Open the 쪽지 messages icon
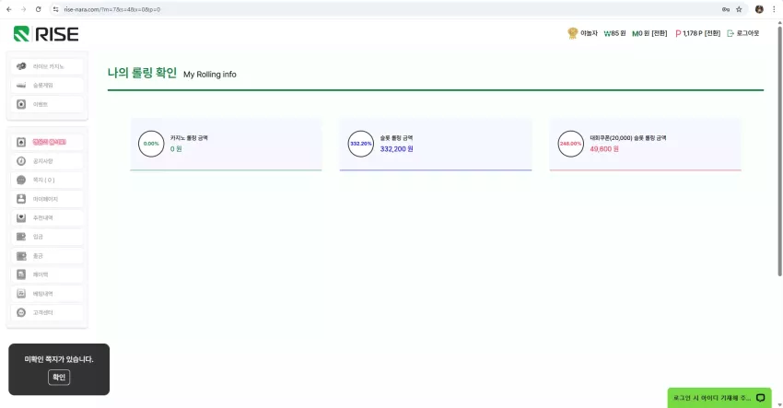783x408 pixels. click(x=21, y=180)
